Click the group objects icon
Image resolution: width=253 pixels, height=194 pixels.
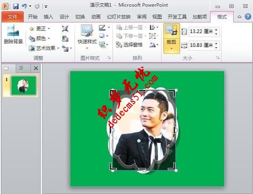pos(152,36)
